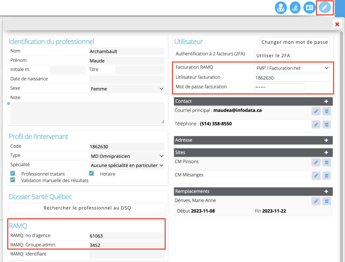The height and width of the screenshot is (262, 345).
Task: Click the stacked layers round icon
Action: click(295, 8)
